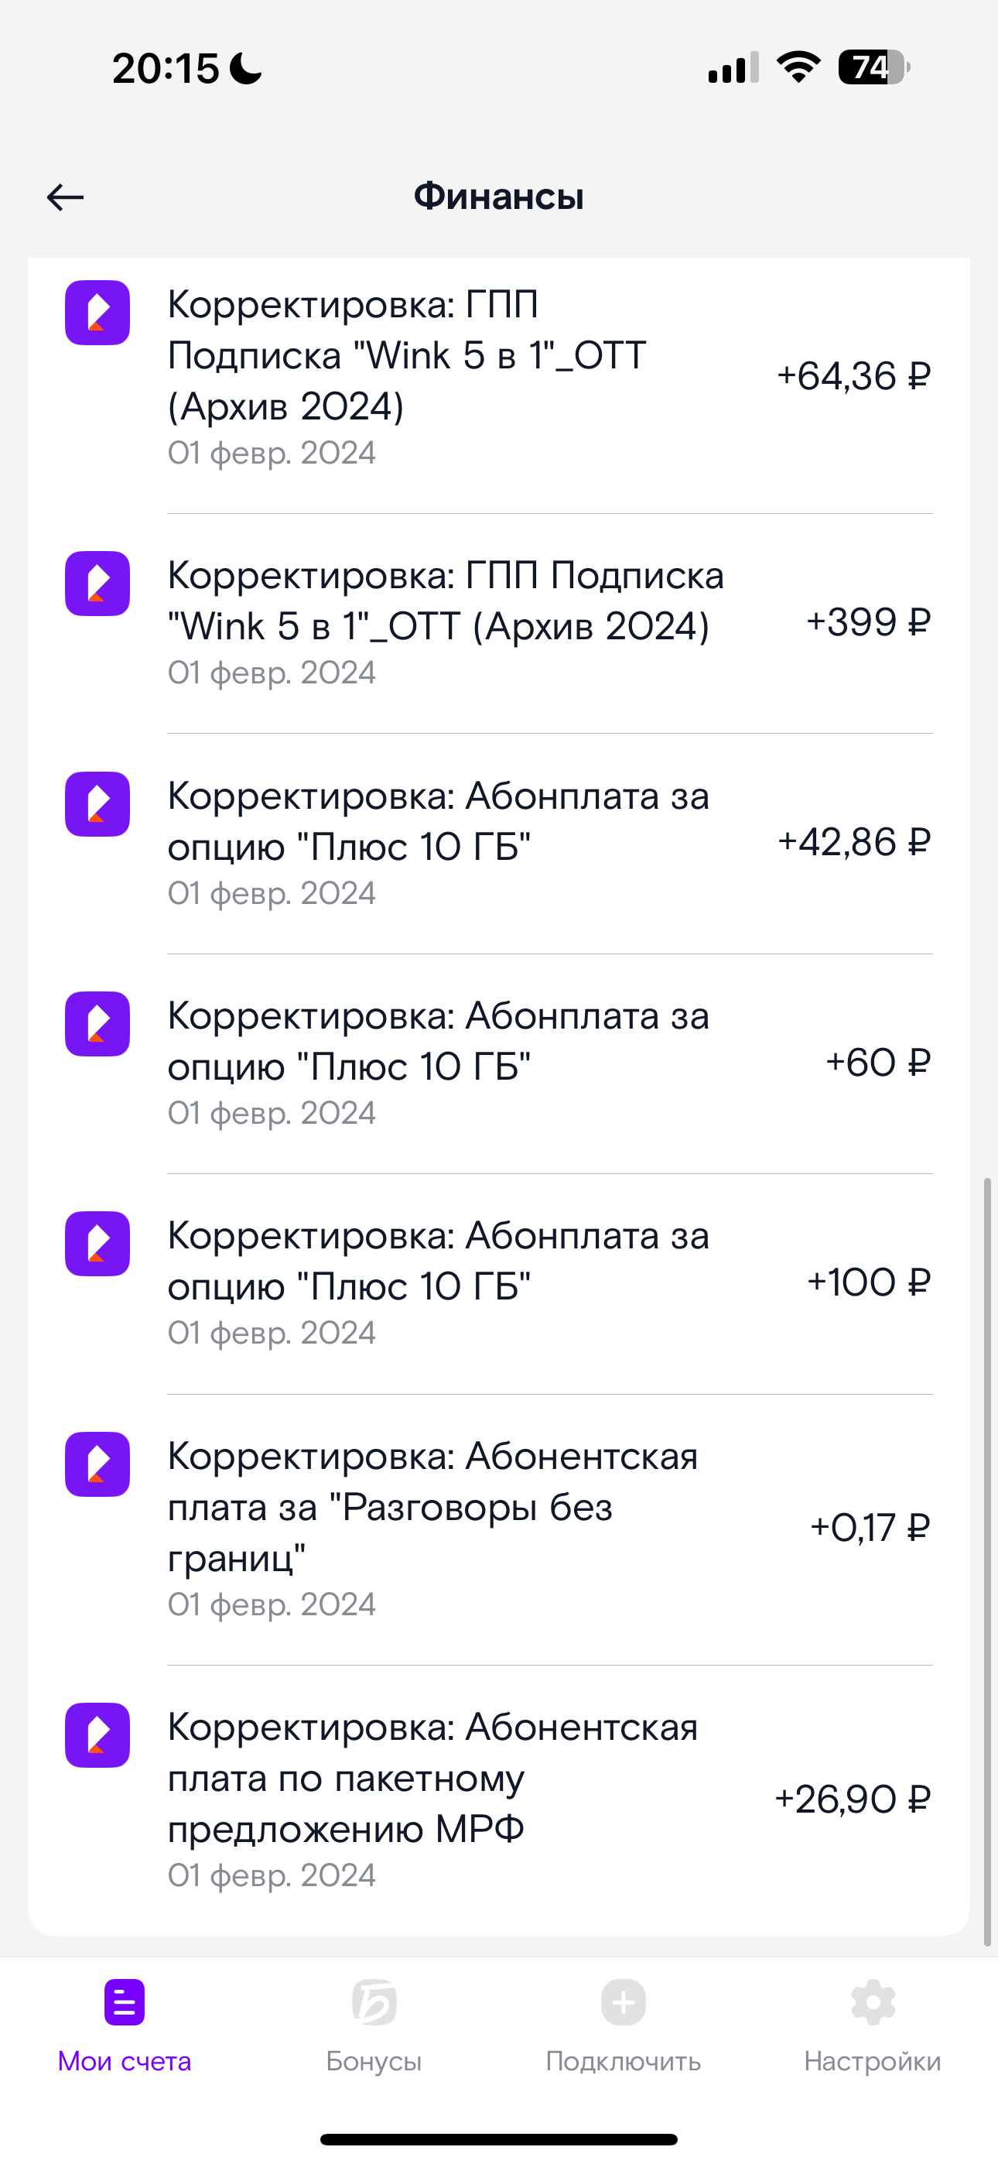Tap the Подключить plus icon
Screen dimensions: 998x2164
(x=624, y=2003)
